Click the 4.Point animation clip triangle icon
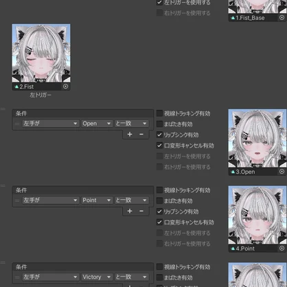 pyautogui.click(x=233, y=249)
